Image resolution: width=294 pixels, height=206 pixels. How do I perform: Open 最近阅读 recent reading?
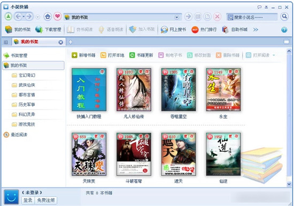click(16, 135)
